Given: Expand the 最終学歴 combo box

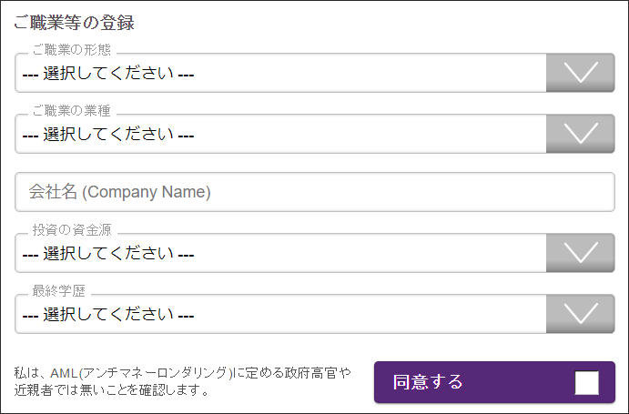Looking at the screenshot, I should click(315, 314).
